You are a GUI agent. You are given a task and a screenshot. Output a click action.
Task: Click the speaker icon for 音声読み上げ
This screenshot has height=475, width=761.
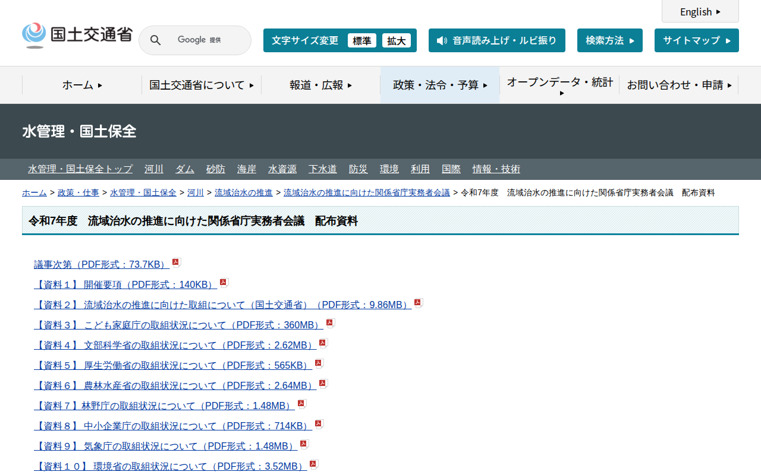(x=442, y=40)
